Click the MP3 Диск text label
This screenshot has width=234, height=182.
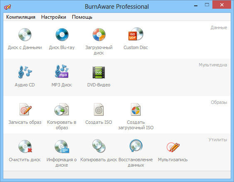click(x=62, y=85)
